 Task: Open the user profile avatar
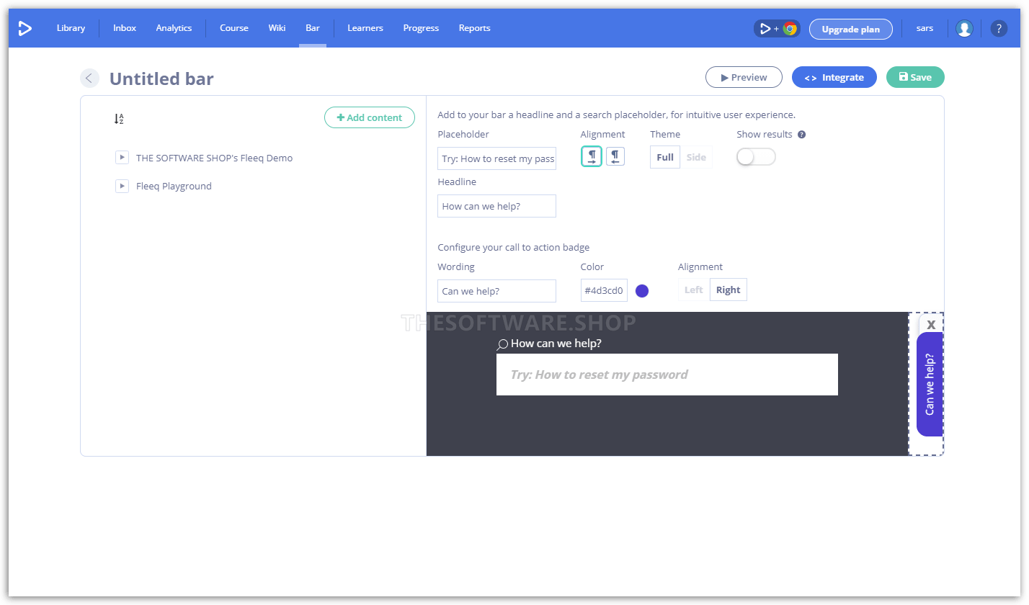(x=963, y=29)
